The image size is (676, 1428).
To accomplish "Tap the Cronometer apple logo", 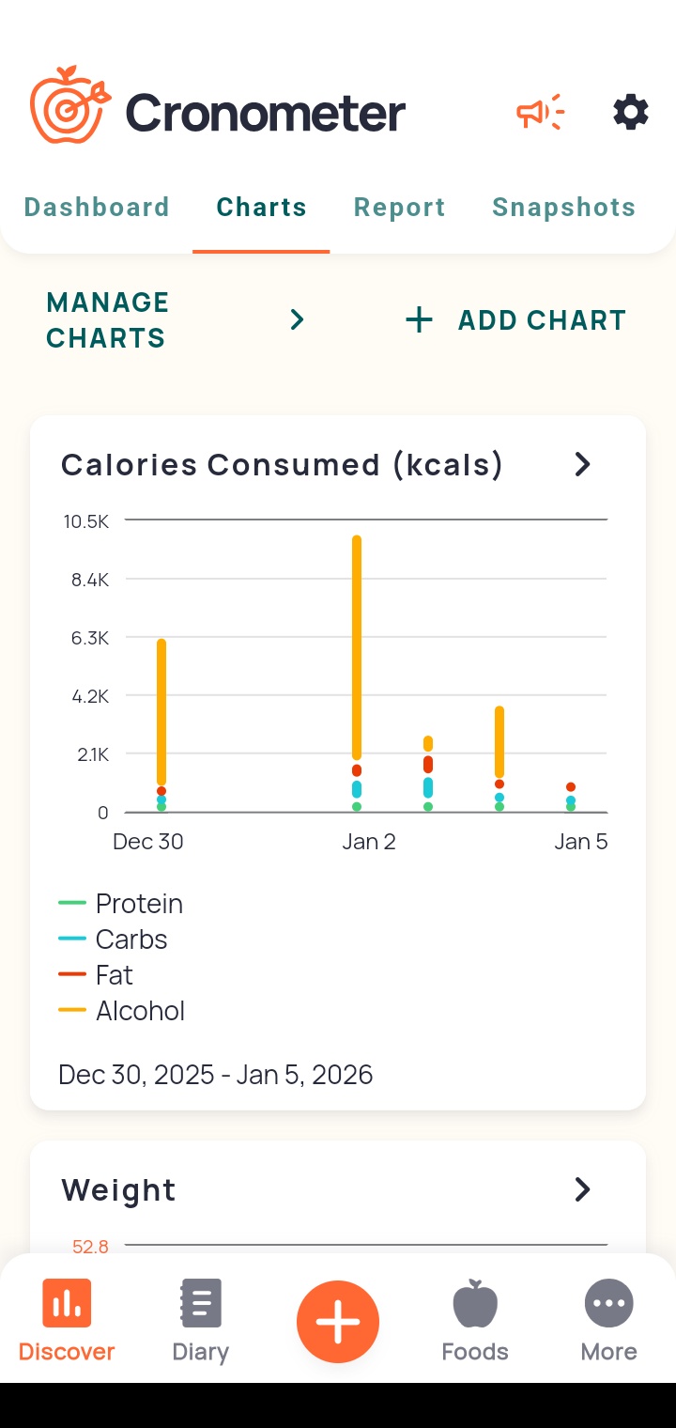I will 69,105.
